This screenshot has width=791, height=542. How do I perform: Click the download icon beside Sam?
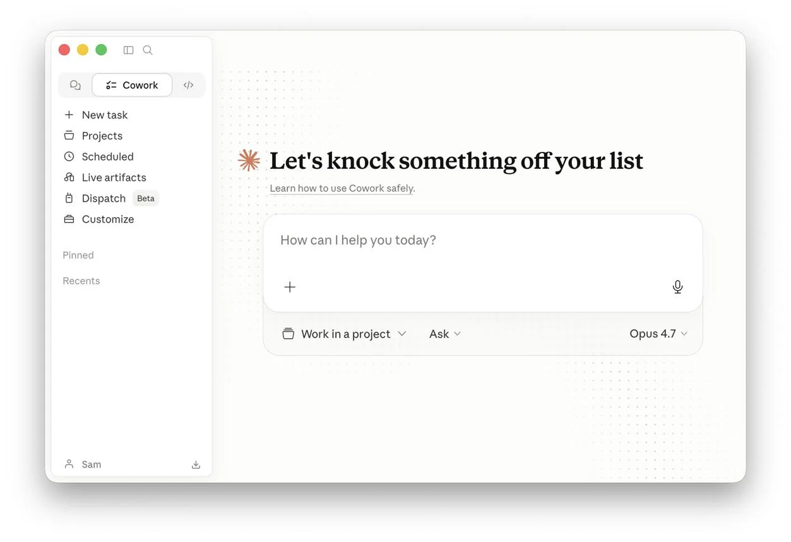[x=196, y=464]
